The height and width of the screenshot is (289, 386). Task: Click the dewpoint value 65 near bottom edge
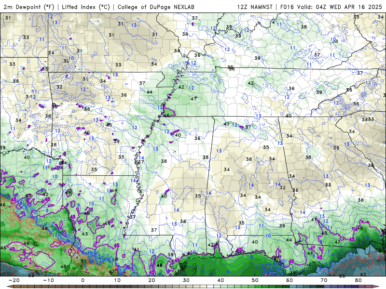coord(342,276)
